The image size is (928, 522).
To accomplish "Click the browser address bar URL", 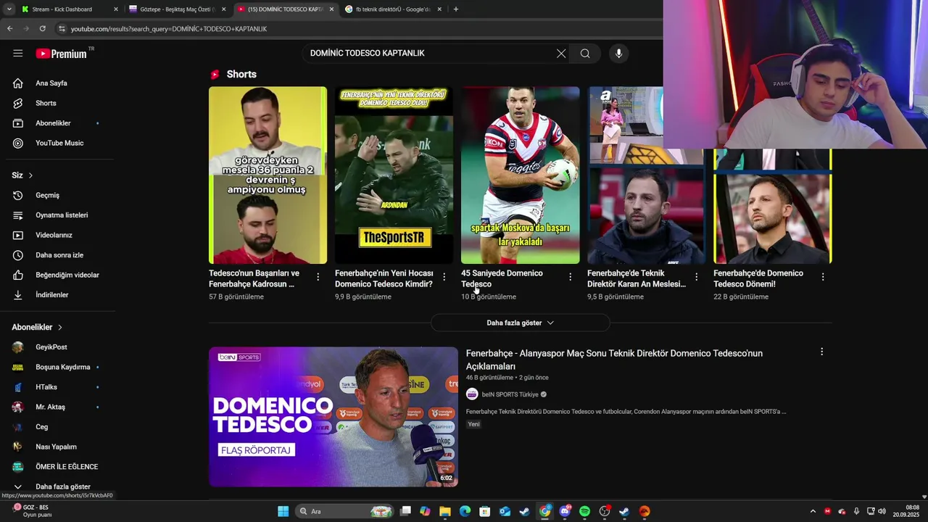I will tap(169, 29).
